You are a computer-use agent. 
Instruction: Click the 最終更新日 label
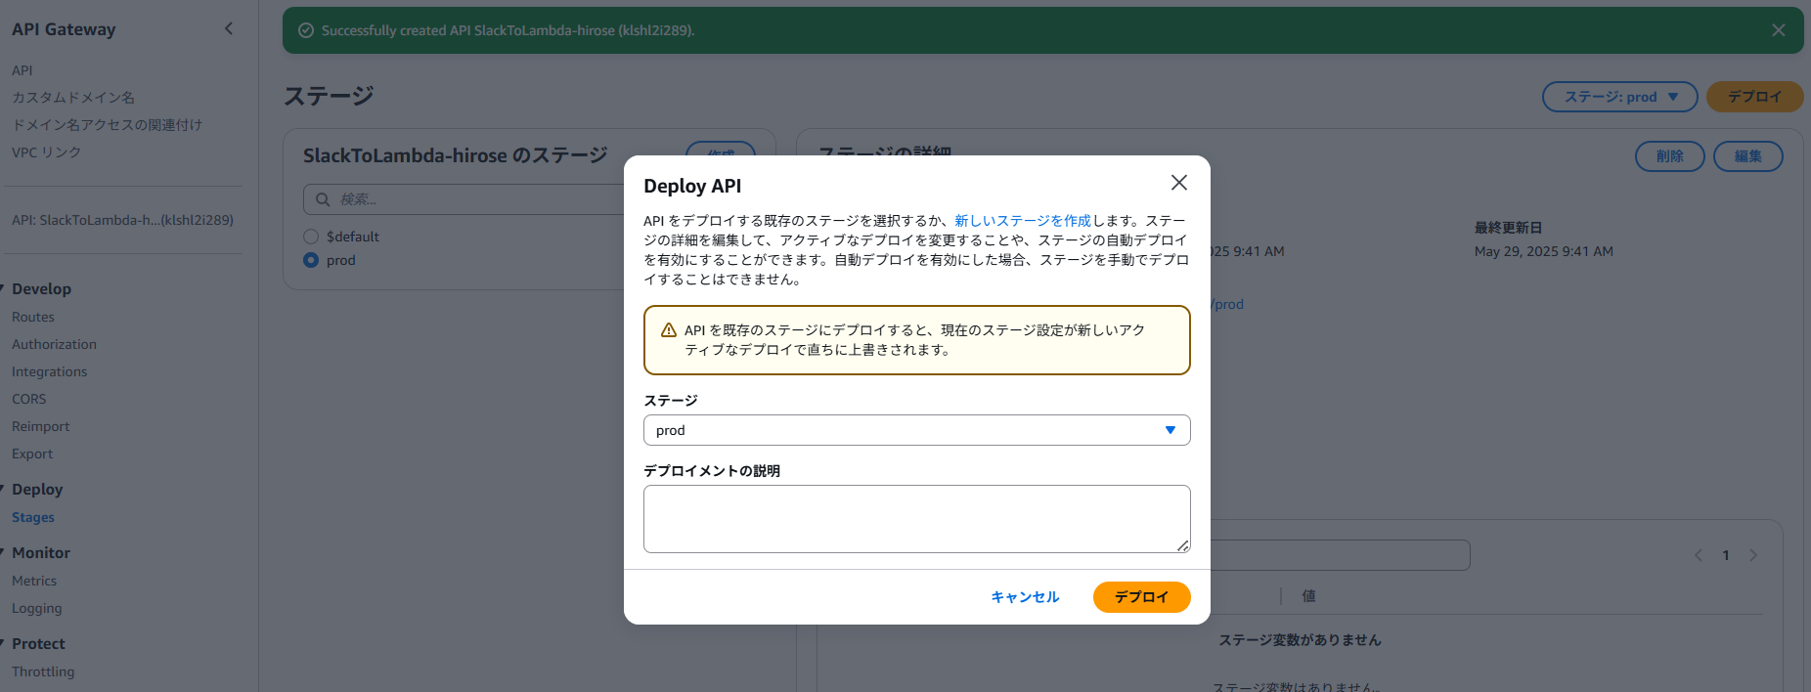1508,228
